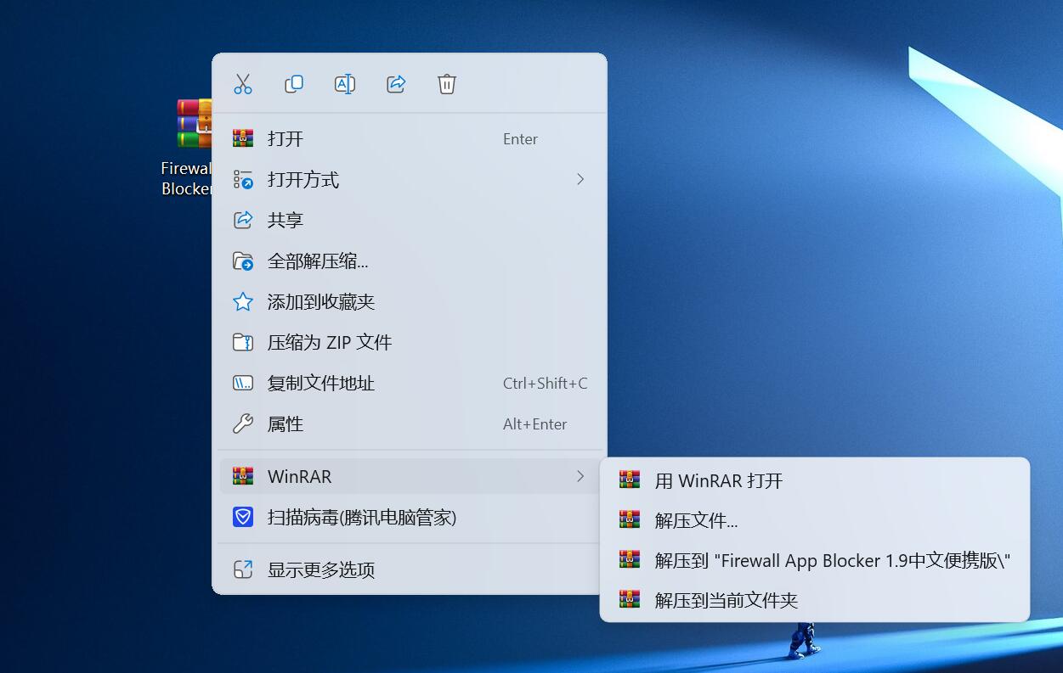Image resolution: width=1063 pixels, height=673 pixels.
Task: Select 复制文件地址 option
Action: coord(321,384)
